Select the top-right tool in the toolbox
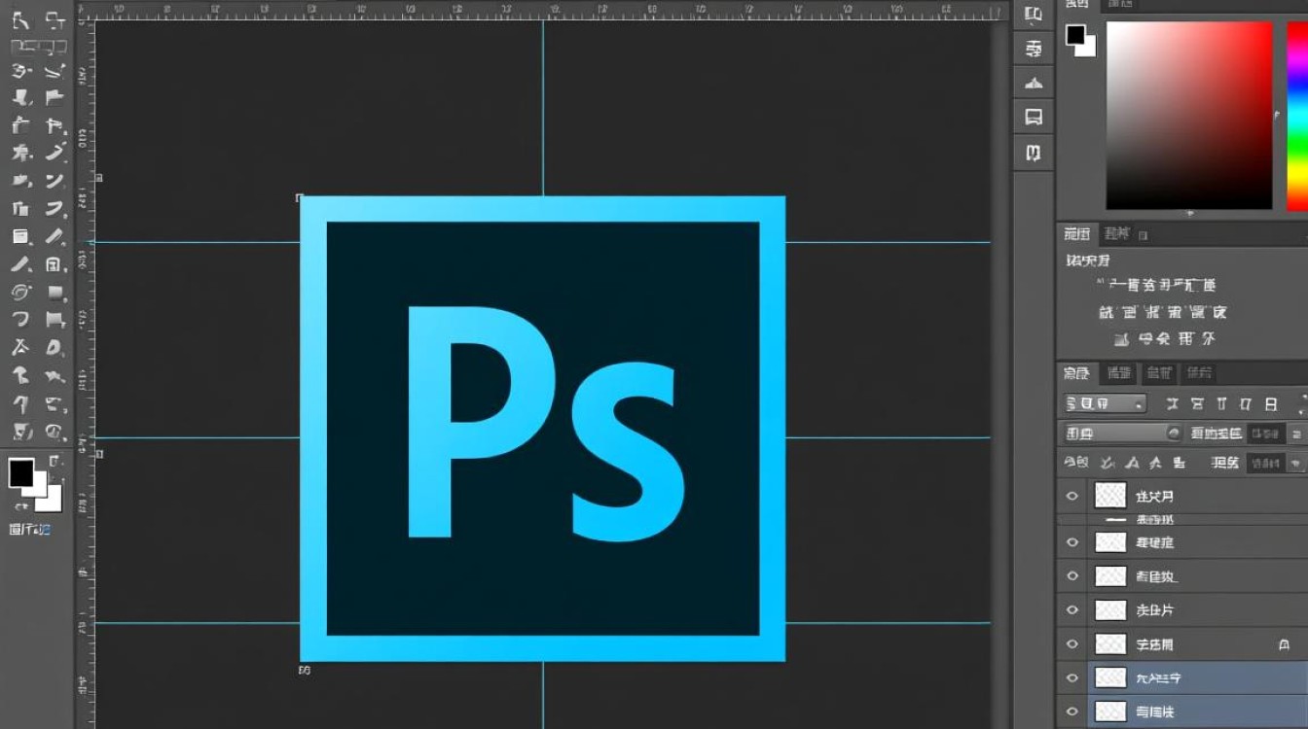The width and height of the screenshot is (1308, 729). tap(55, 19)
